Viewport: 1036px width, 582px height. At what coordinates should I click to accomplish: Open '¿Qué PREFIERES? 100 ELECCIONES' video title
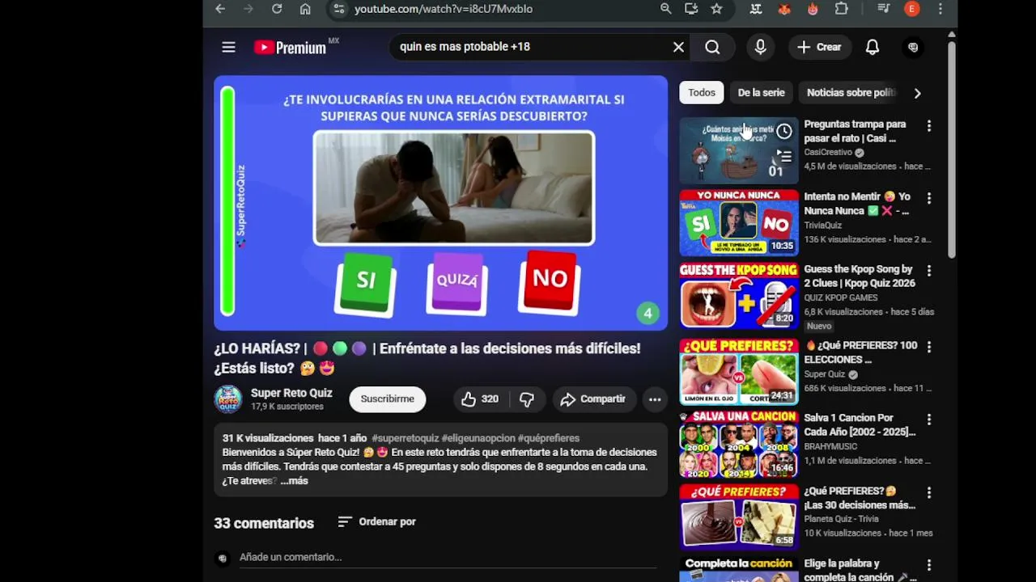pyautogui.click(x=861, y=352)
